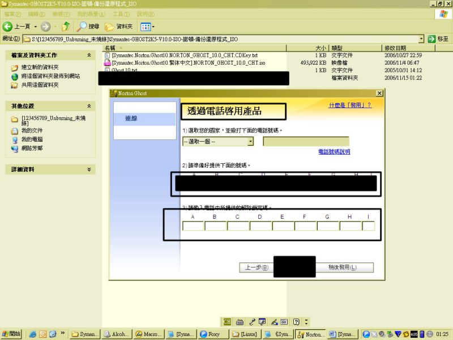This screenshot has height=340, width=453.
Task: Switch to Alcoh... taskbar button
Action: point(118,334)
